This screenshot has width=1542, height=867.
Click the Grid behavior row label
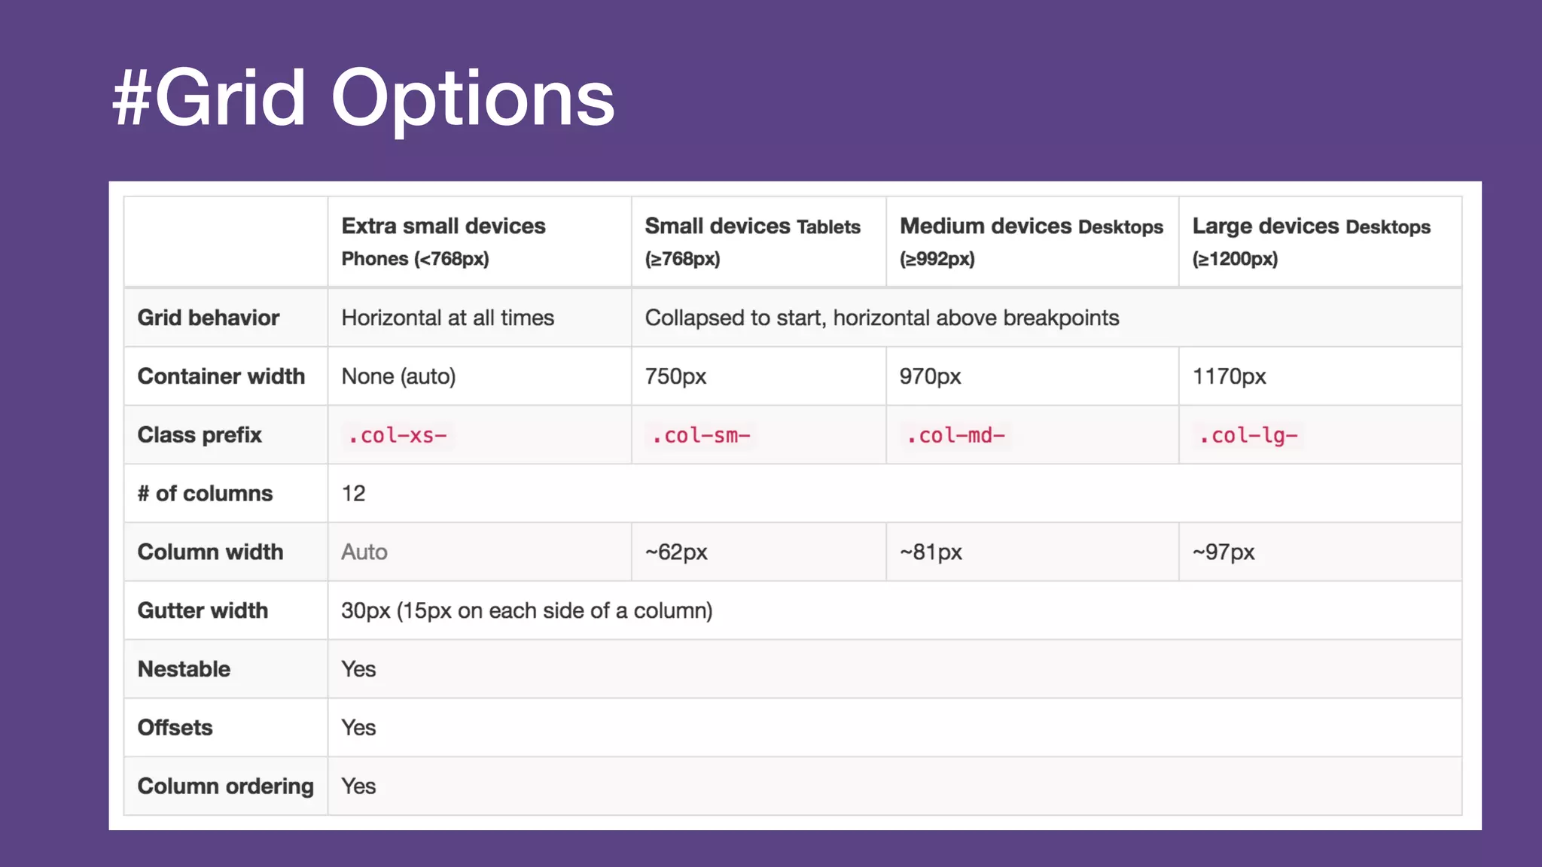(x=208, y=318)
